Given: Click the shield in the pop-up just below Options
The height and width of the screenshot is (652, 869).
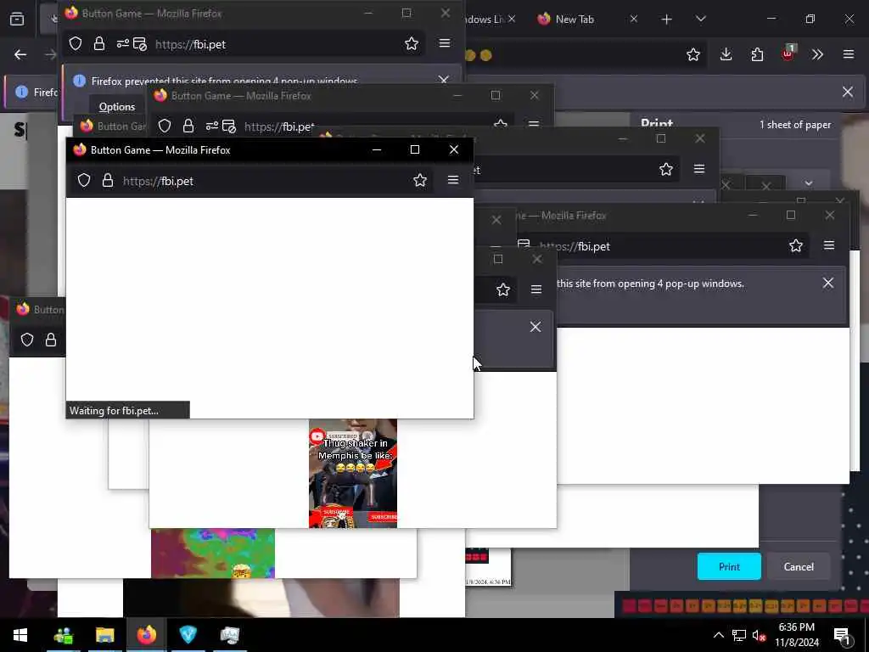Looking at the screenshot, I should tap(165, 126).
